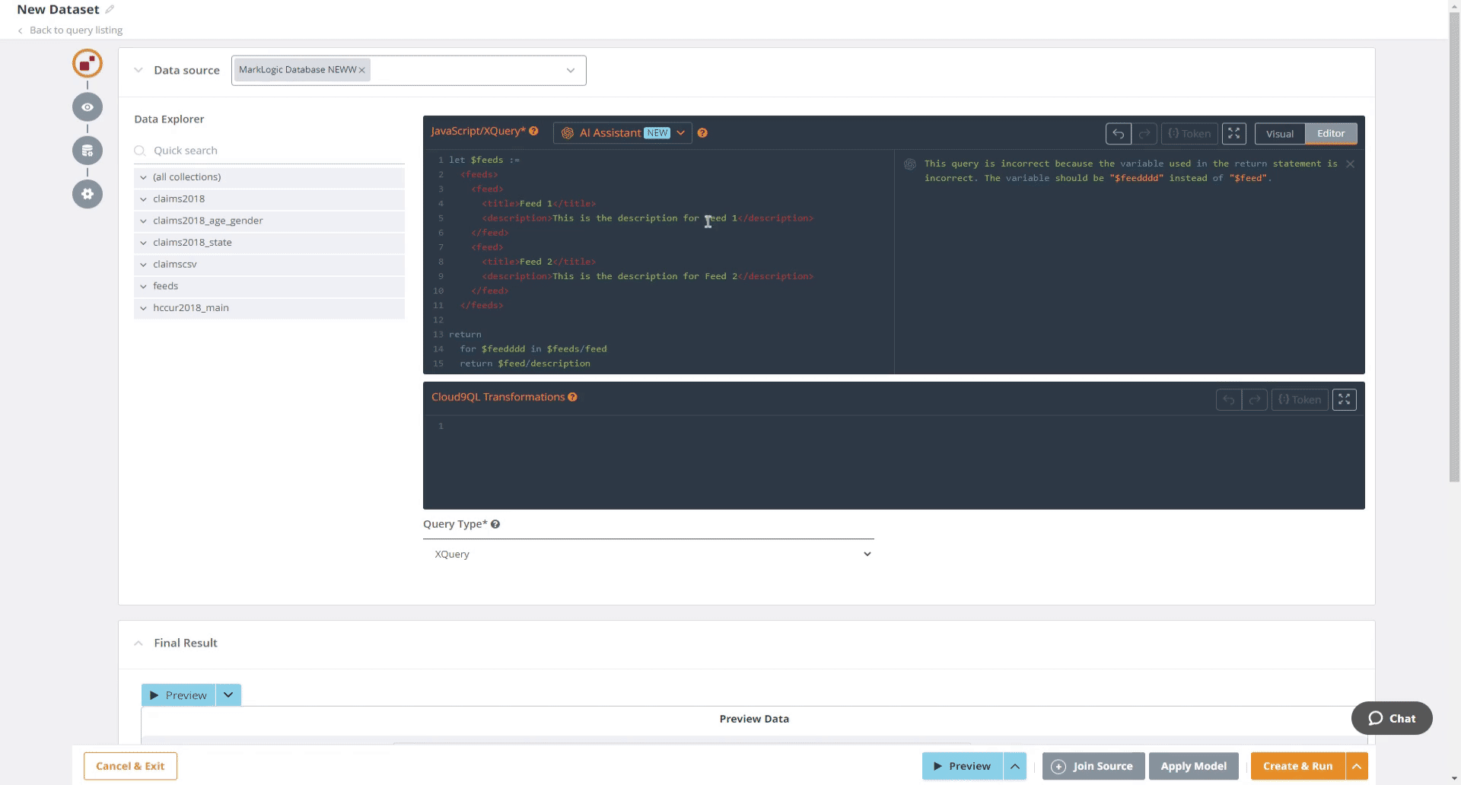Screen dimensions: 1461x785
Task: Dismiss the AI Assistant error message
Action: pos(1350,164)
